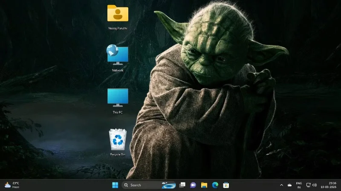Open the ENG IN language switcher
The image size is (341, 191).
coord(299,185)
